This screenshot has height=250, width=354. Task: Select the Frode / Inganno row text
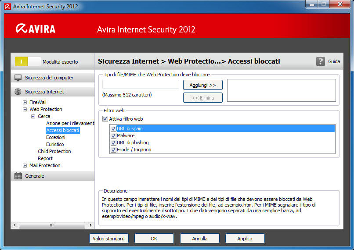point(134,150)
